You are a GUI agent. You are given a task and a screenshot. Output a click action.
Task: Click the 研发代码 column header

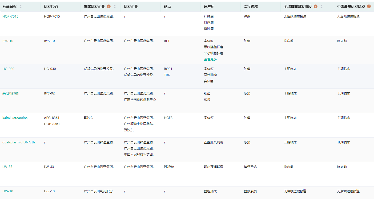(x=51, y=6)
